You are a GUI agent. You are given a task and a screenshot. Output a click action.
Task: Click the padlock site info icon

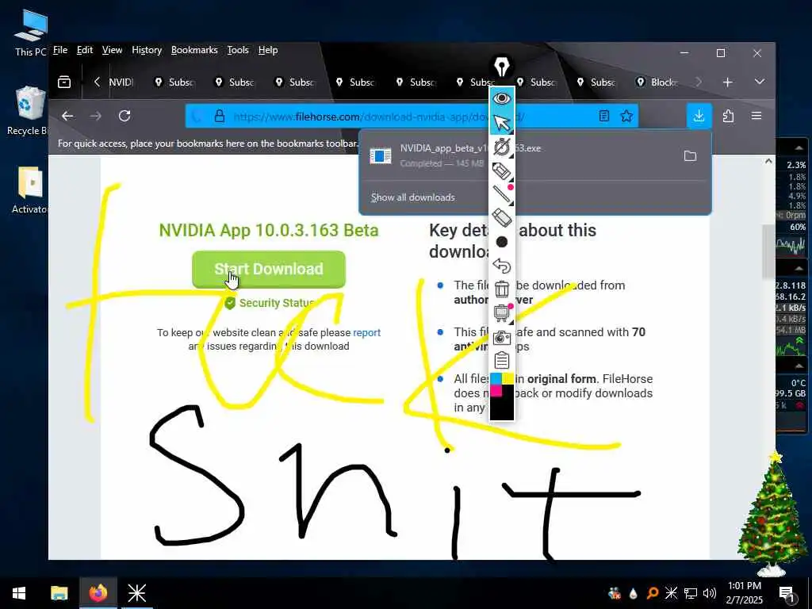[220, 116]
